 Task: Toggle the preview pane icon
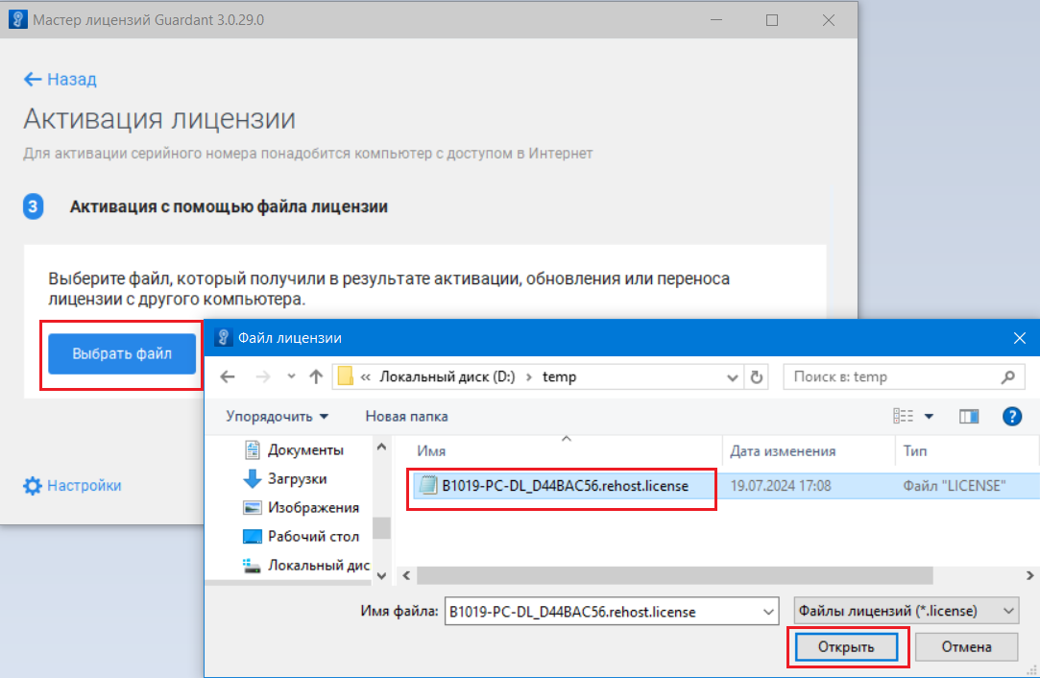(x=969, y=416)
